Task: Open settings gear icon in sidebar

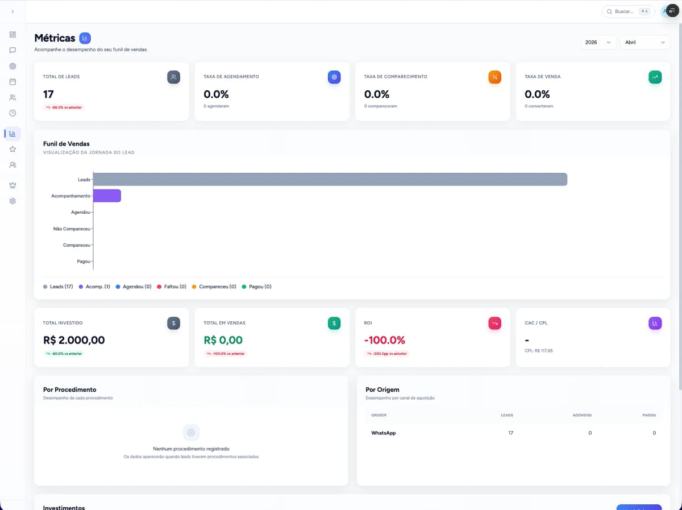Action: (13, 201)
